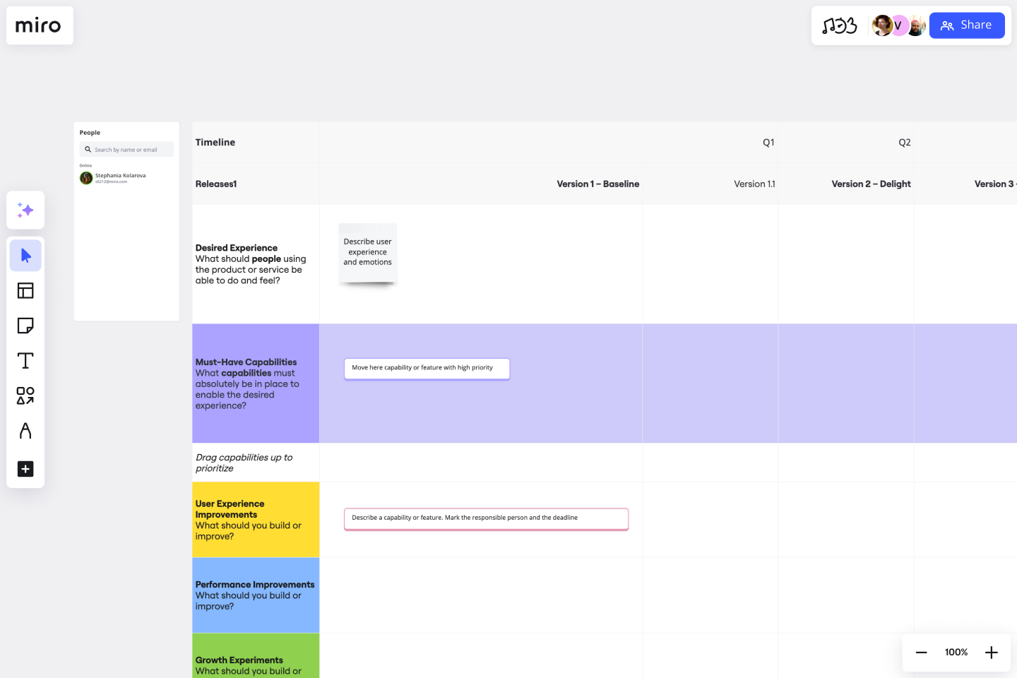1017x678 pixels.
Task: Open more tools with the plus icon
Action: (x=25, y=469)
